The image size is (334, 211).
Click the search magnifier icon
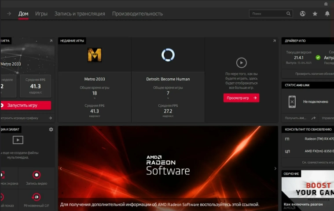click(x=288, y=14)
